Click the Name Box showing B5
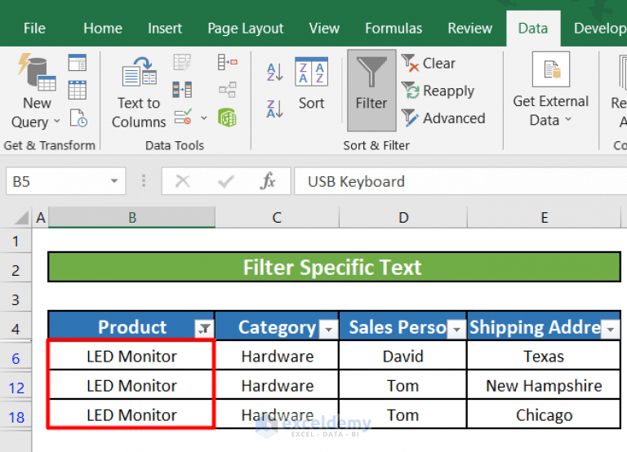The height and width of the screenshot is (452, 627). pyautogui.click(x=58, y=181)
